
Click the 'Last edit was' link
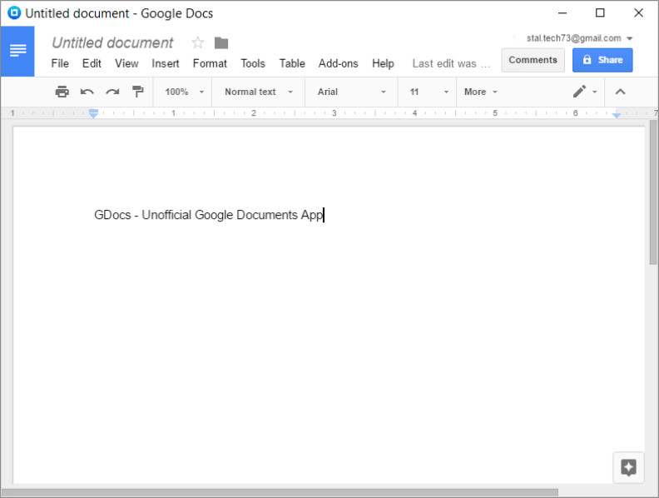coord(451,63)
